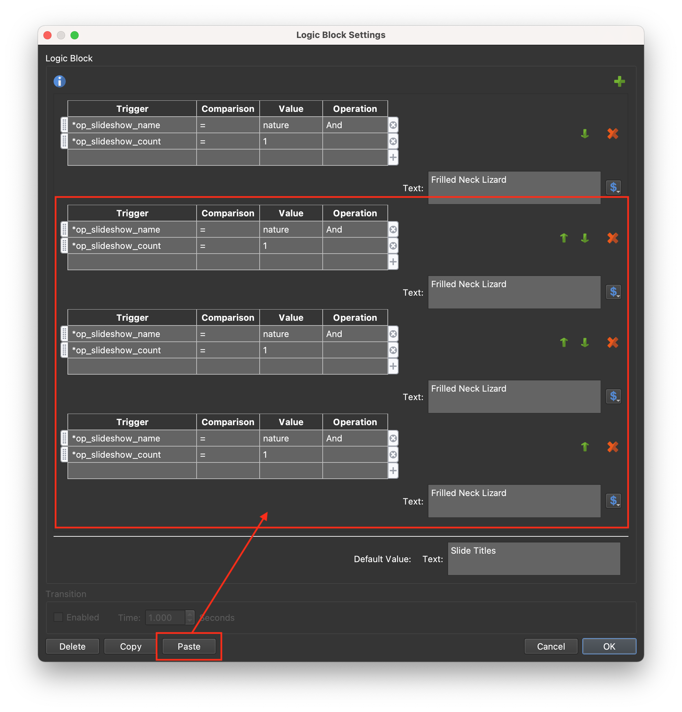The height and width of the screenshot is (712, 682).
Task: Click op_slideshow_count trigger cell in third block
Action: 132,350
